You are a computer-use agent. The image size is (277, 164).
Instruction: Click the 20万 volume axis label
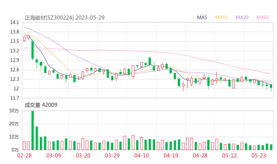pyautogui.click(x=14, y=124)
